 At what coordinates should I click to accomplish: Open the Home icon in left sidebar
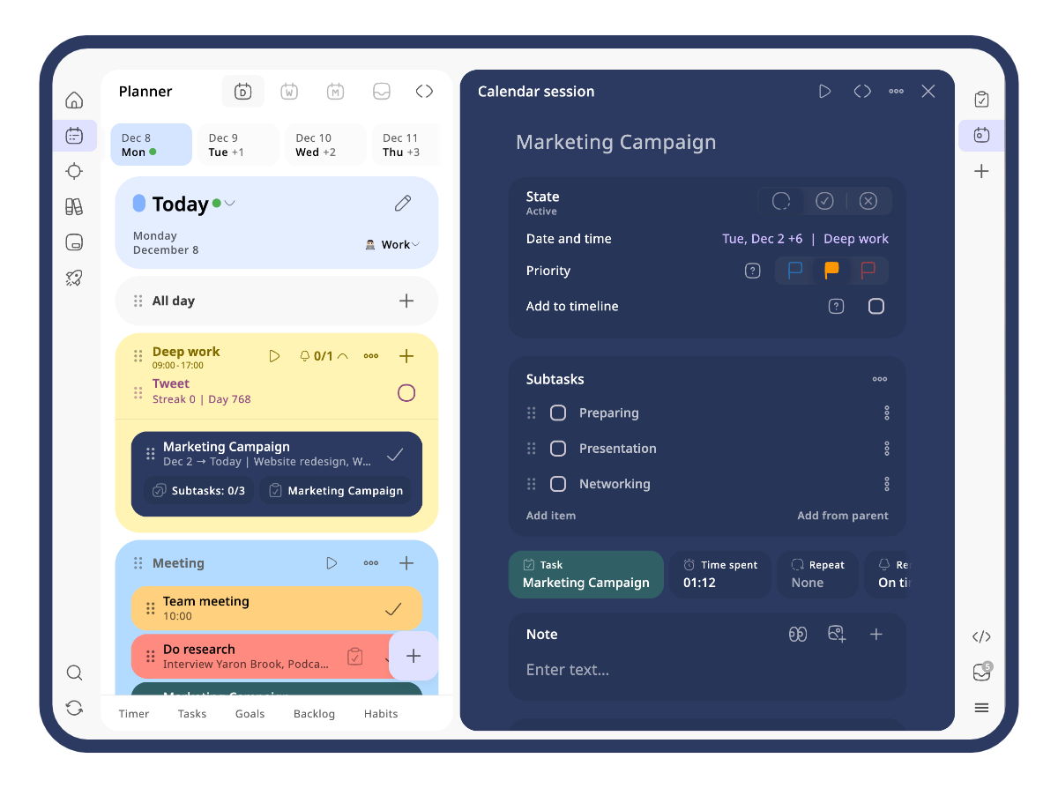point(74,100)
